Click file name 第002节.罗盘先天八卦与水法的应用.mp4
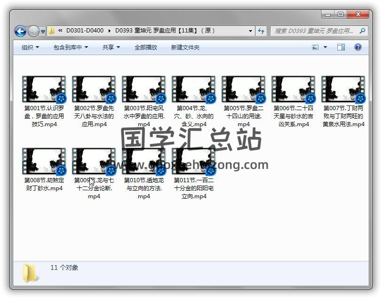Screen dimensions: 382x299 point(94,116)
